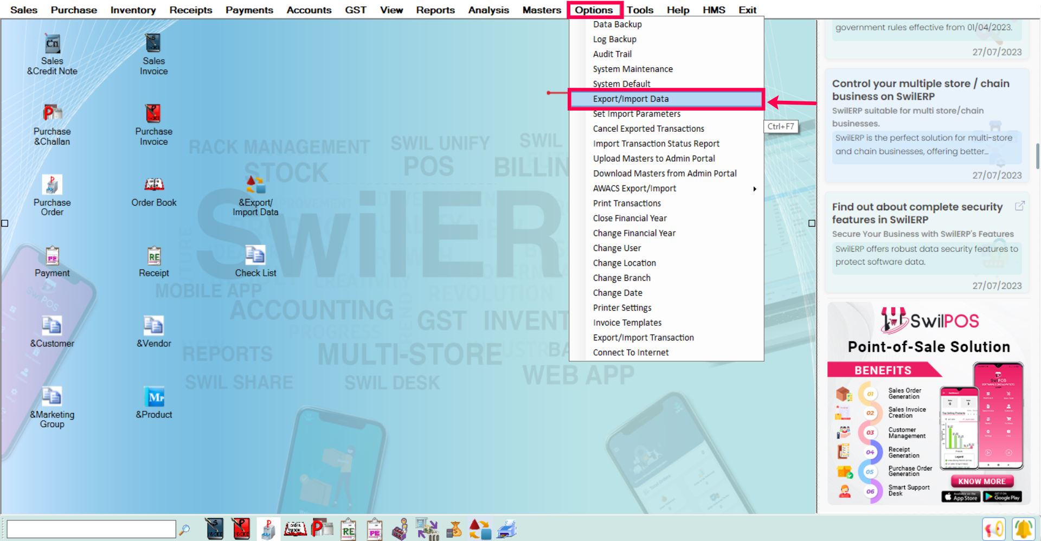Image resolution: width=1041 pixels, height=541 pixels.
Task: Open the GST menu
Action: pyautogui.click(x=356, y=10)
